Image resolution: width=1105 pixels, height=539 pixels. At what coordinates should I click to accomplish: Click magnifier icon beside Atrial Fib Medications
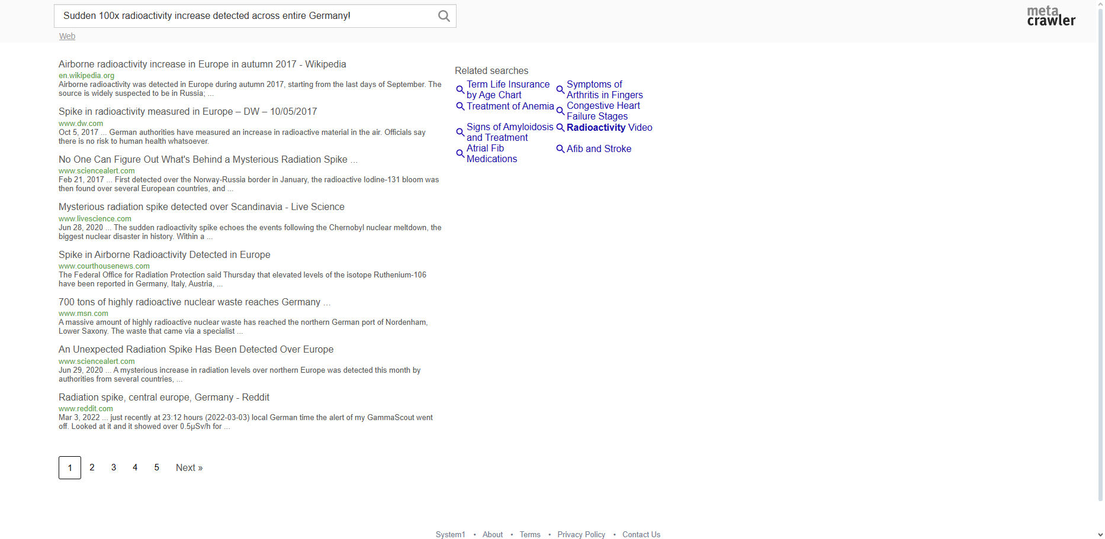click(460, 154)
